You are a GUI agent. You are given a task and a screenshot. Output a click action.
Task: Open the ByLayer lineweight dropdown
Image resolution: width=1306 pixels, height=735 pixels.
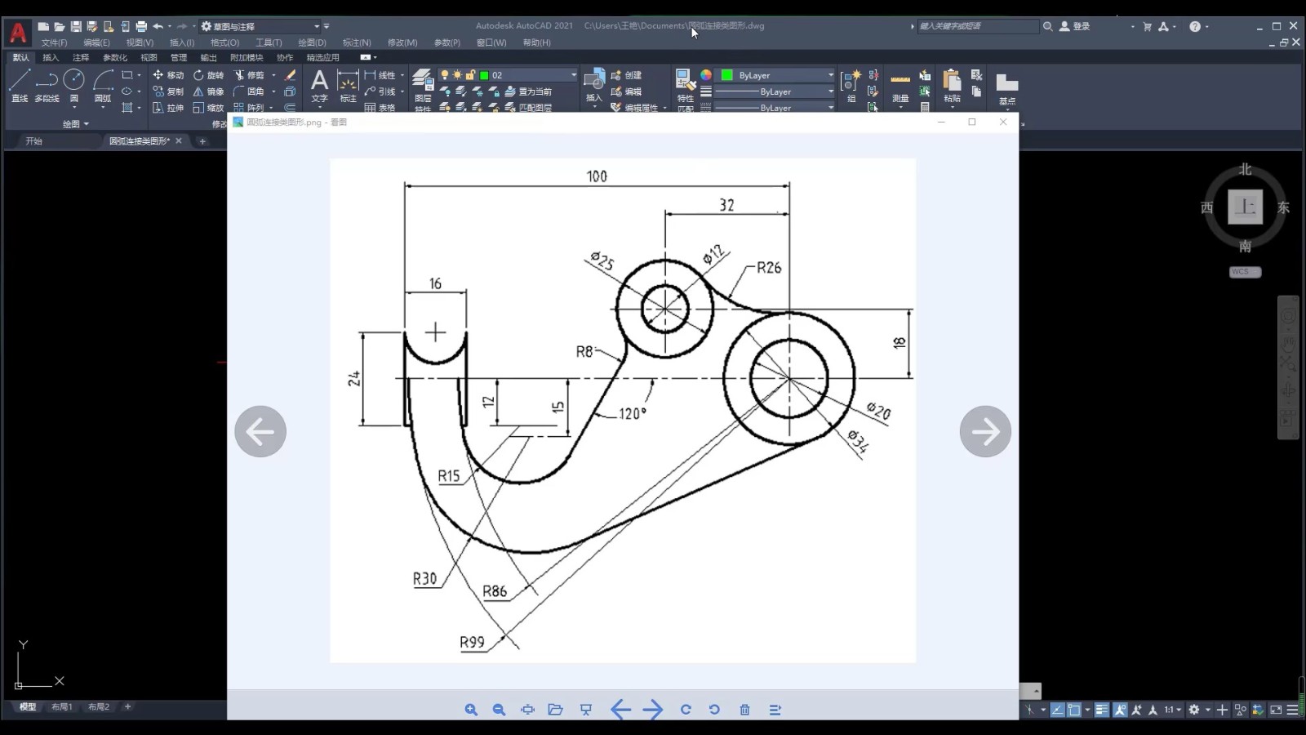pyautogui.click(x=831, y=91)
